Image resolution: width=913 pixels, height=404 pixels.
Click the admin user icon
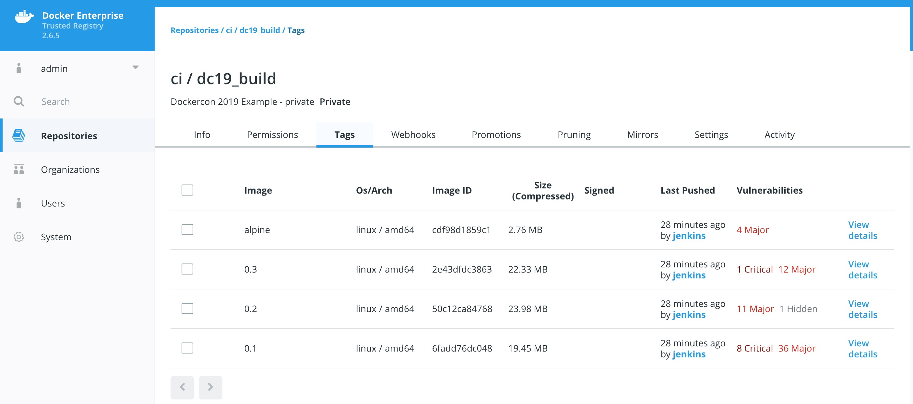click(19, 68)
